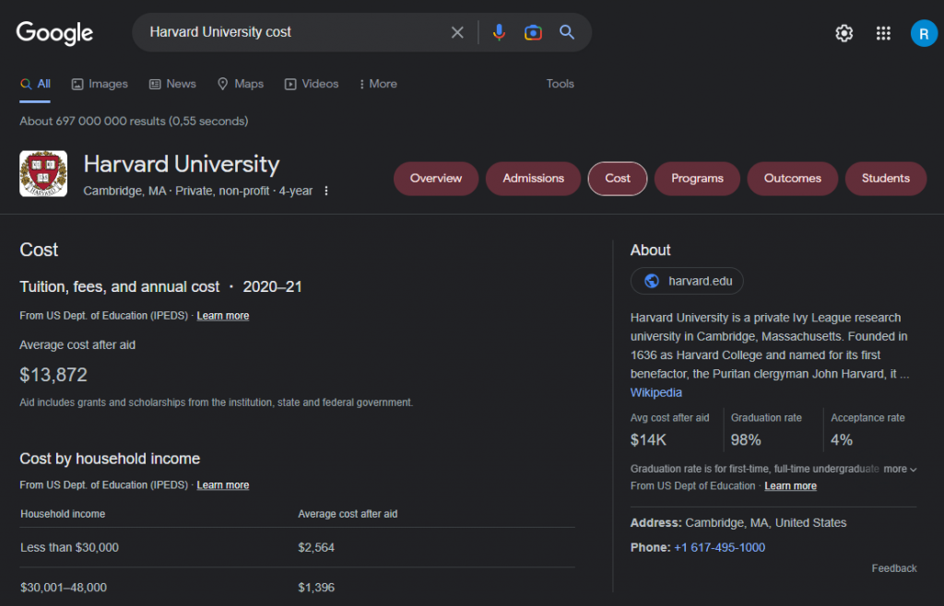Expand the graduation rate note with more

pyautogui.click(x=900, y=469)
